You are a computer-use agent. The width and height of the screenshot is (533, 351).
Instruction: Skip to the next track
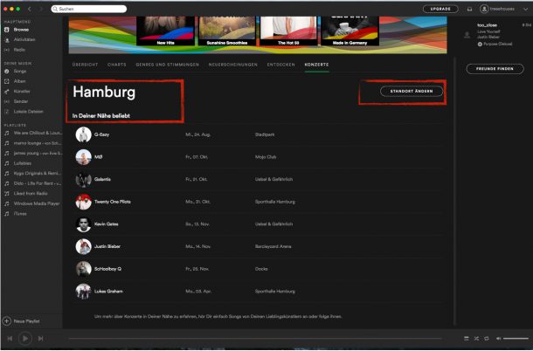(x=40, y=339)
